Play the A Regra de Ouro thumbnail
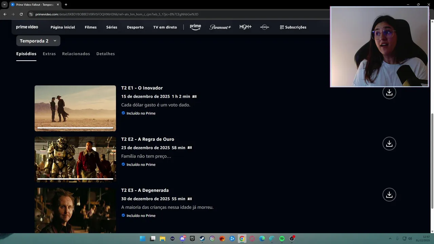The image size is (434, 244). [x=75, y=159]
